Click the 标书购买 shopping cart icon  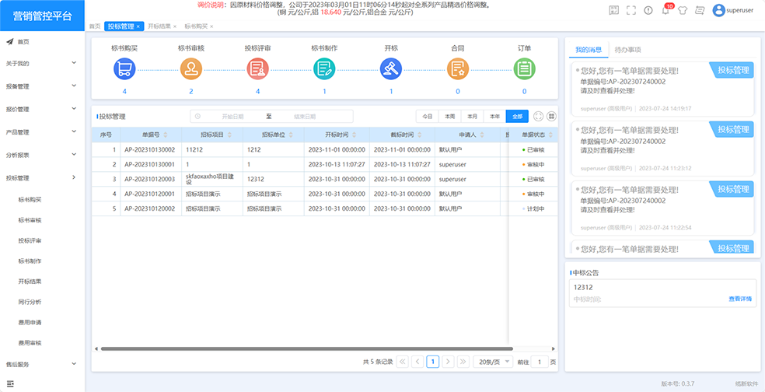click(x=124, y=68)
